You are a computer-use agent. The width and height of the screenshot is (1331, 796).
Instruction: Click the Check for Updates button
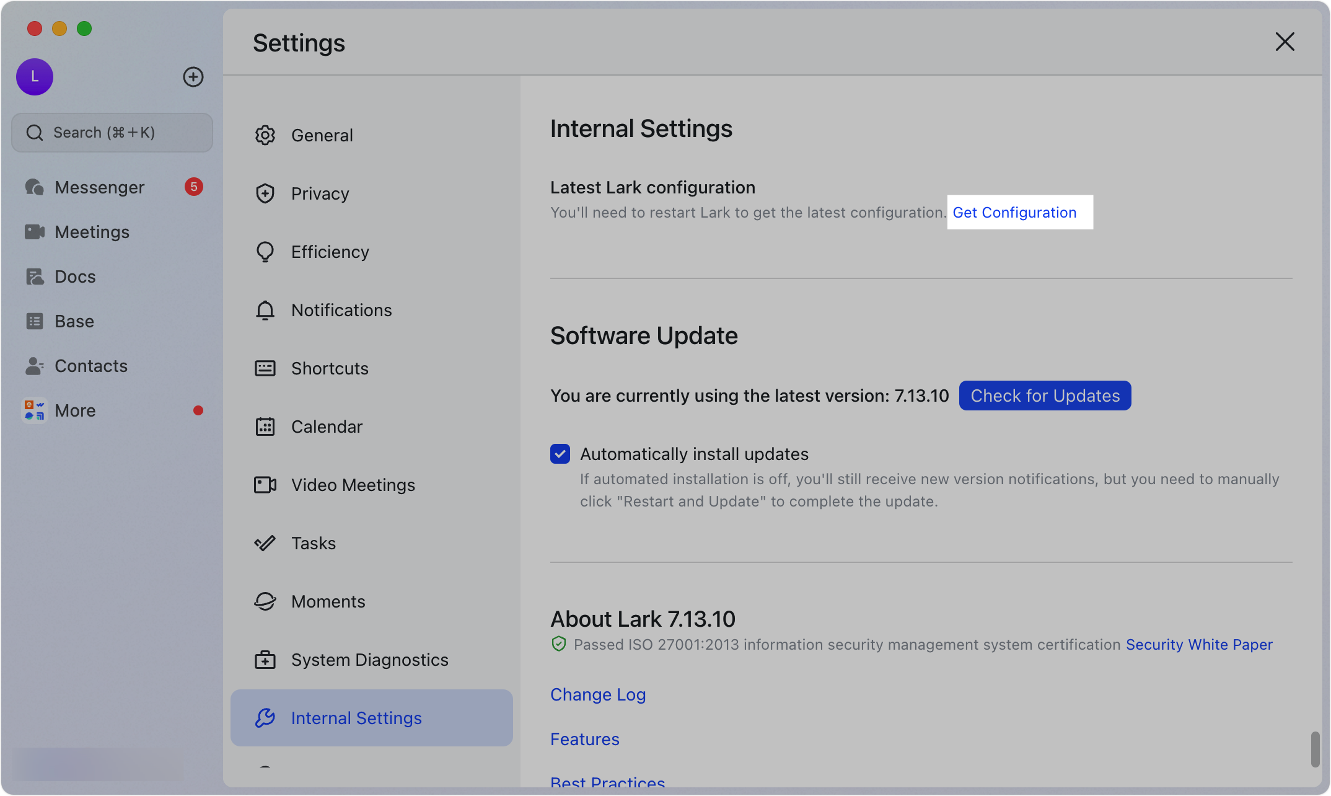click(1044, 395)
